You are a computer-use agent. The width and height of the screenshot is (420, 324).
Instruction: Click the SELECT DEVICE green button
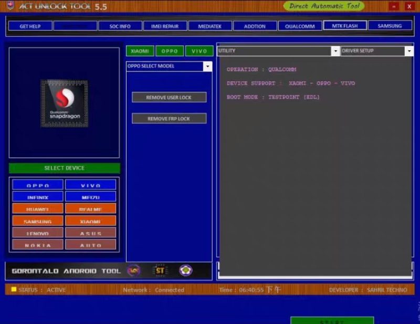tap(64, 168)
